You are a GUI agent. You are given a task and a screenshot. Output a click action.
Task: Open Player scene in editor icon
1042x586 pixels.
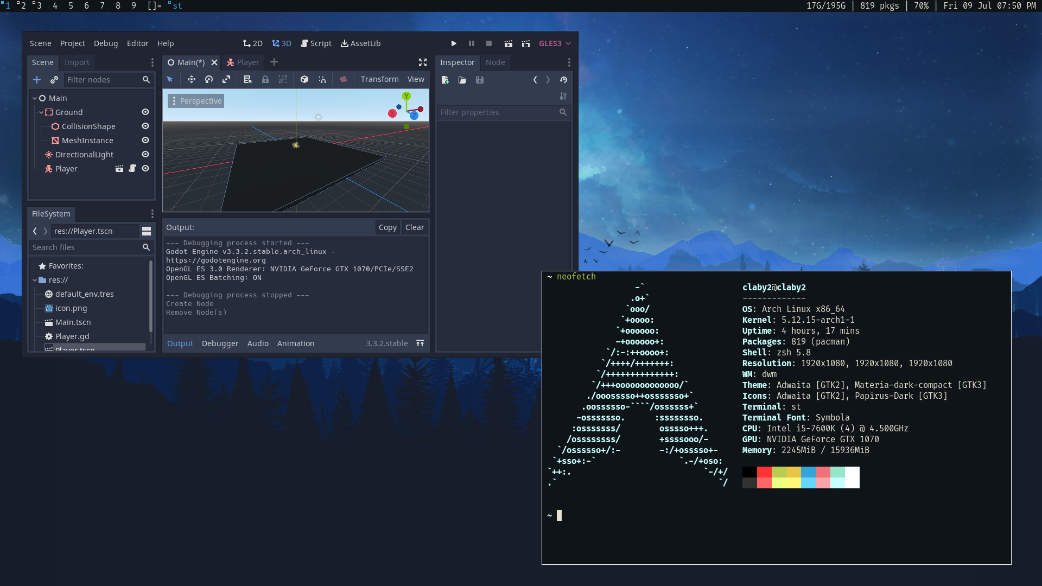click(119, 169)
